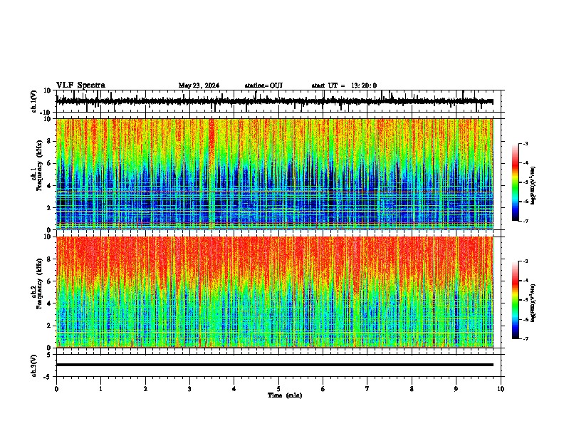564x436 pixels.
Task: Click the ch.1 colorbar '-3' value
Action: (525, 144)
